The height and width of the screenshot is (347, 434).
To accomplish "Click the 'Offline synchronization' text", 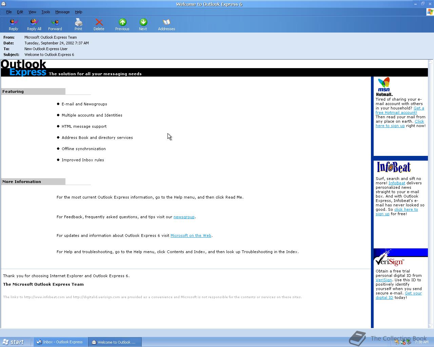I will coord(84,149).
